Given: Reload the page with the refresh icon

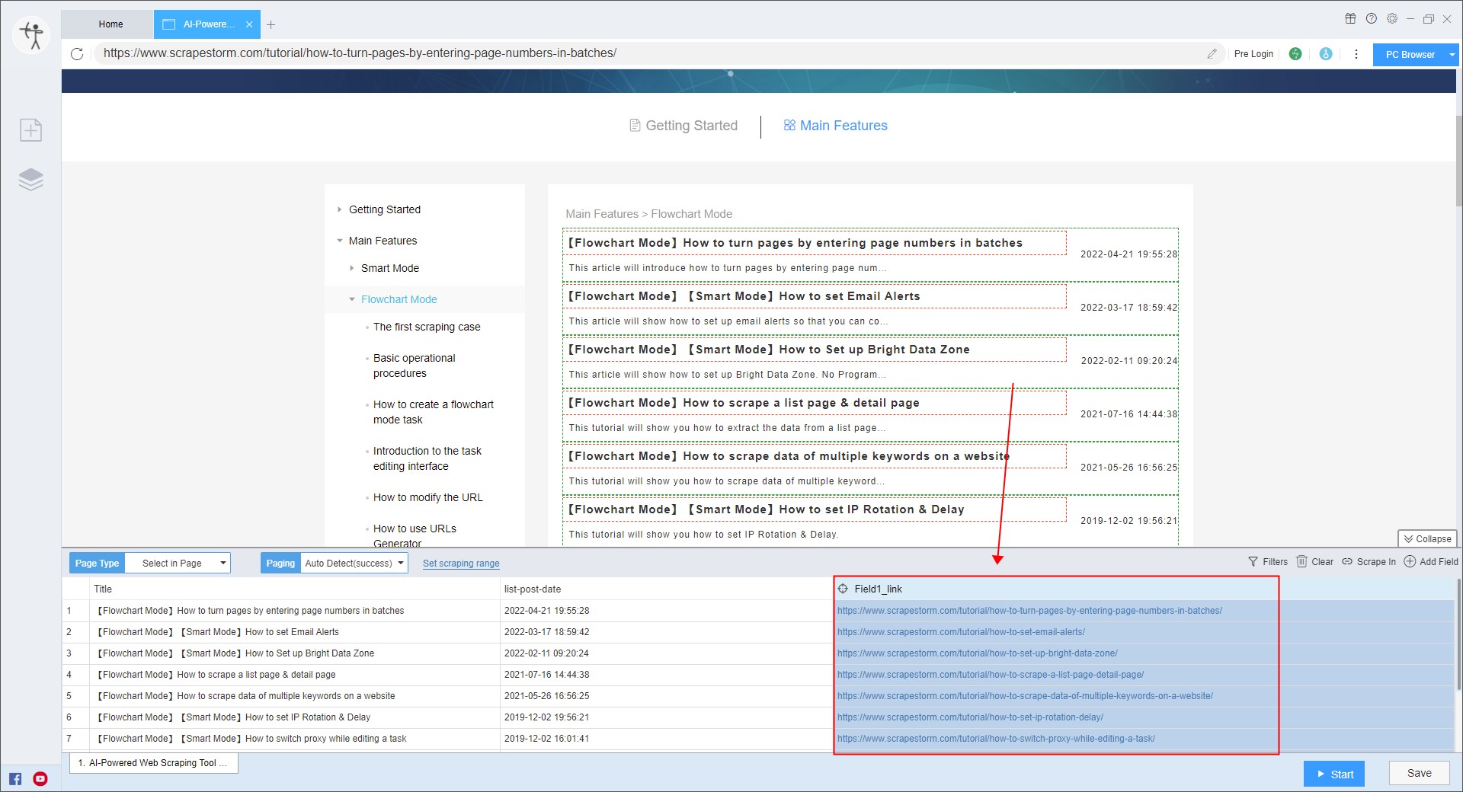Looking at the screenshot, I should 76,54.
